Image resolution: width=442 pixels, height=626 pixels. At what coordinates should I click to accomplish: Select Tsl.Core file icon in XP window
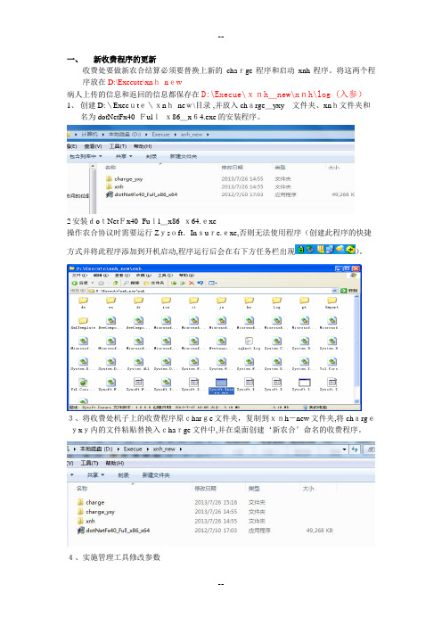331,364
